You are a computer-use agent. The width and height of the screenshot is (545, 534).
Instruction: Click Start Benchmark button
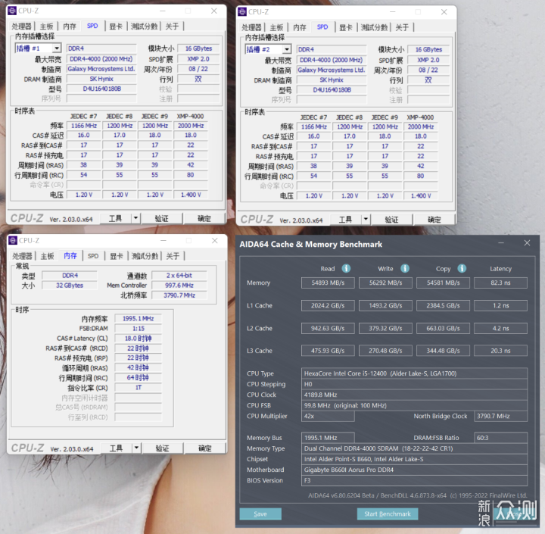[x=388, y=514]
